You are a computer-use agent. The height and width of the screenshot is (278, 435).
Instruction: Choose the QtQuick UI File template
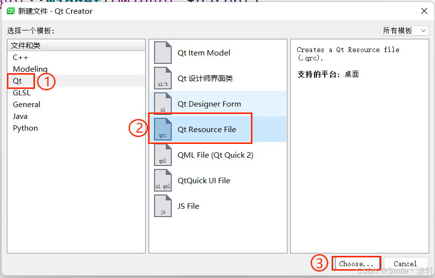coord(218,180)
